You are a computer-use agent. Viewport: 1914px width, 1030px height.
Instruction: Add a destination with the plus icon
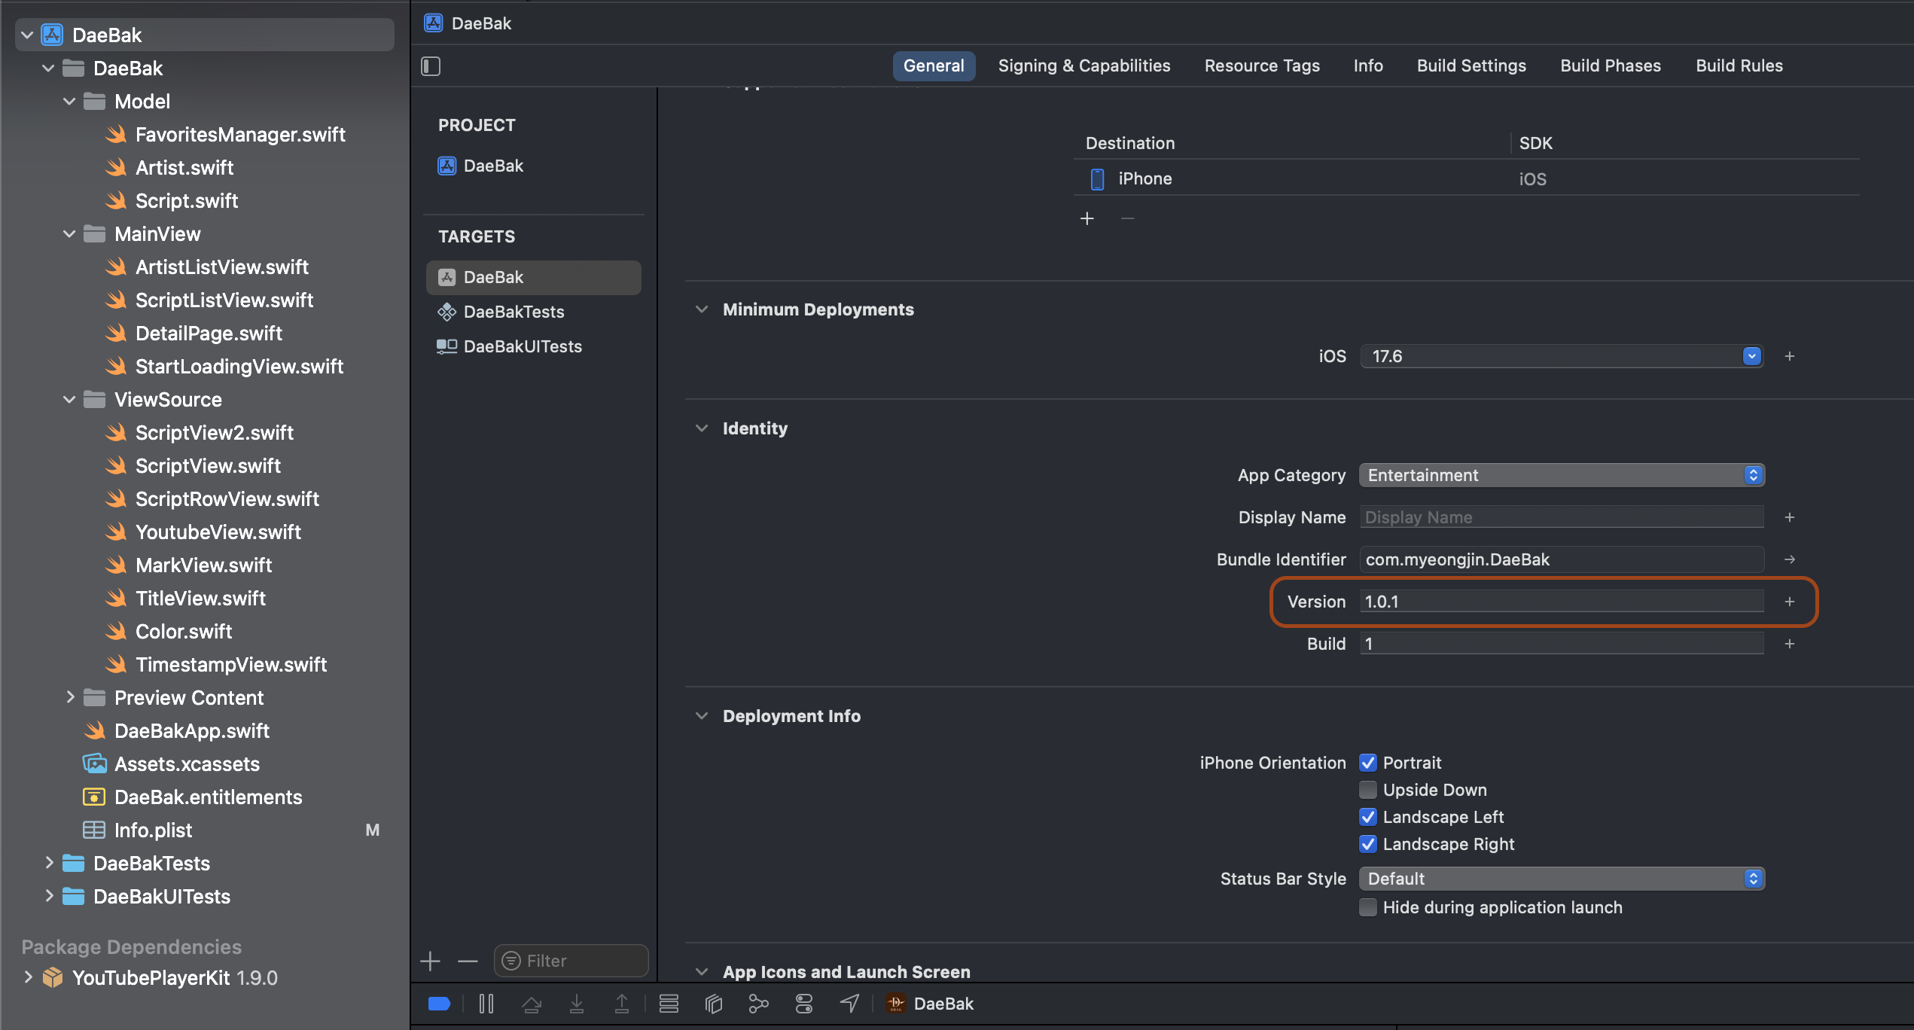[x=1087, y=218]
